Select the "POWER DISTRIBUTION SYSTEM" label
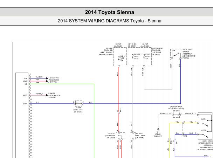 [54, 95]
